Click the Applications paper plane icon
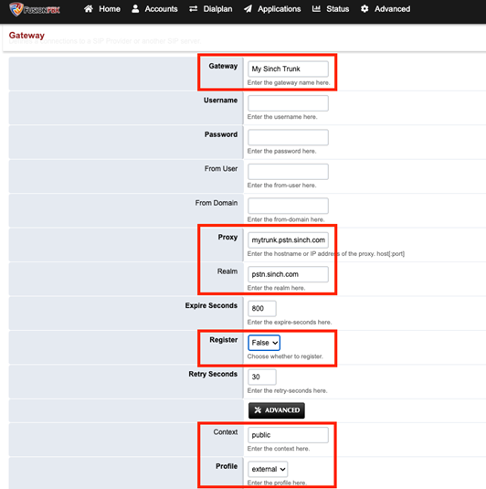Screen dimensions: 486x489 (x=248, y=9)
